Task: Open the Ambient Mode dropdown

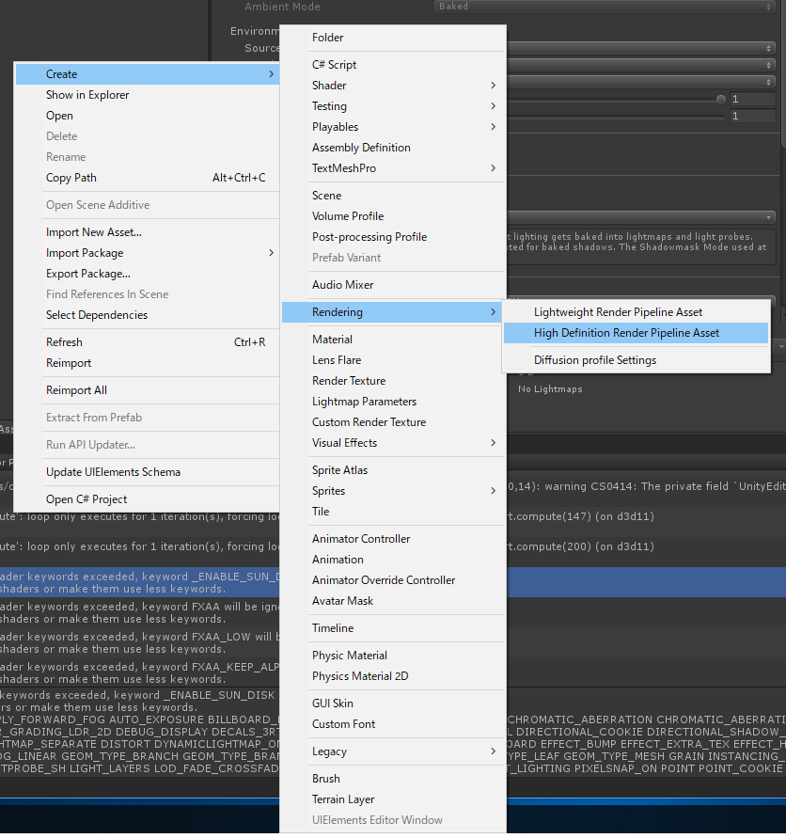Action: 605,7
